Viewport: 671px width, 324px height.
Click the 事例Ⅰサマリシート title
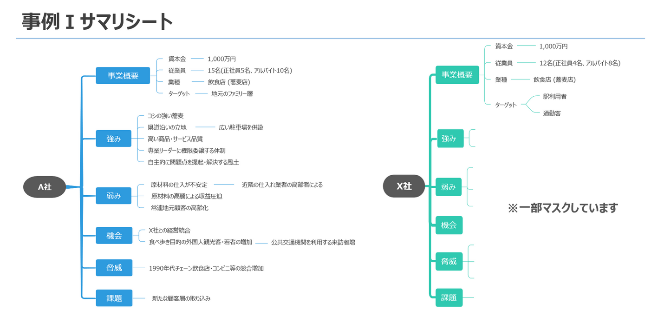click(x=95, y=20)
